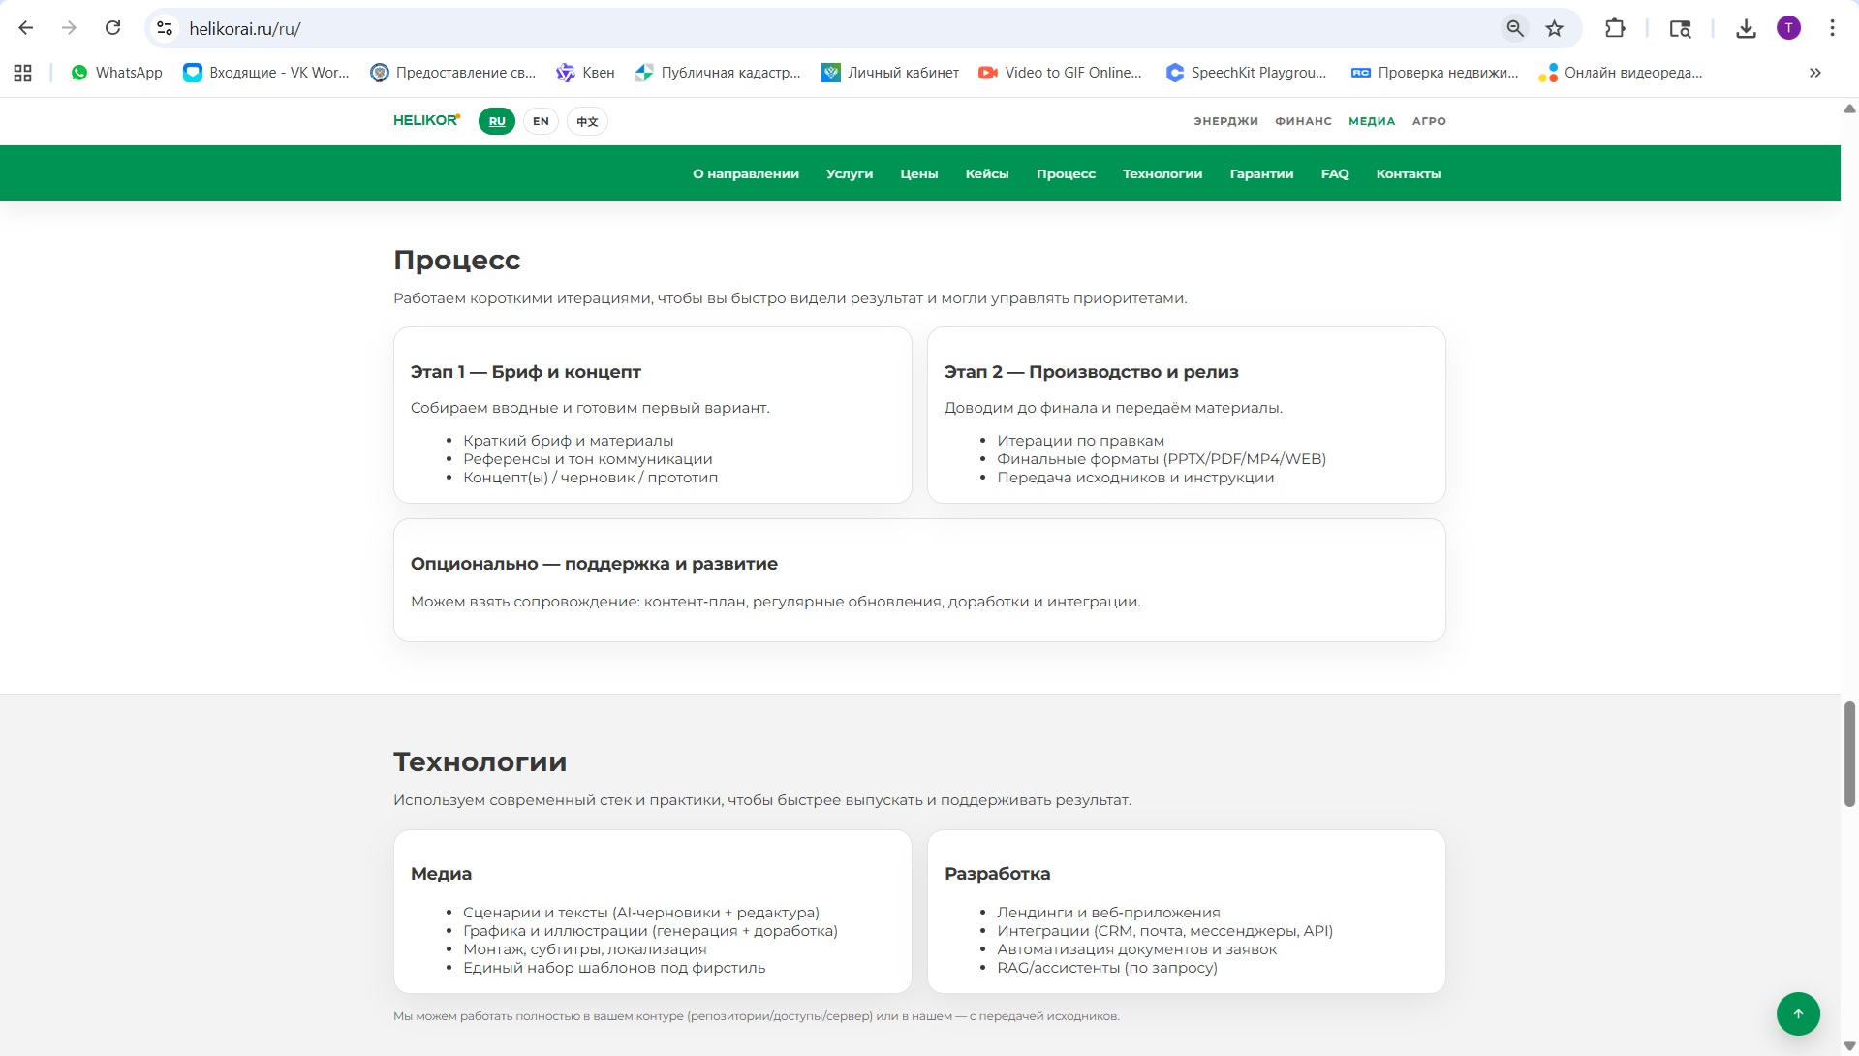Open the Квен bookmark

coord(585,73)
